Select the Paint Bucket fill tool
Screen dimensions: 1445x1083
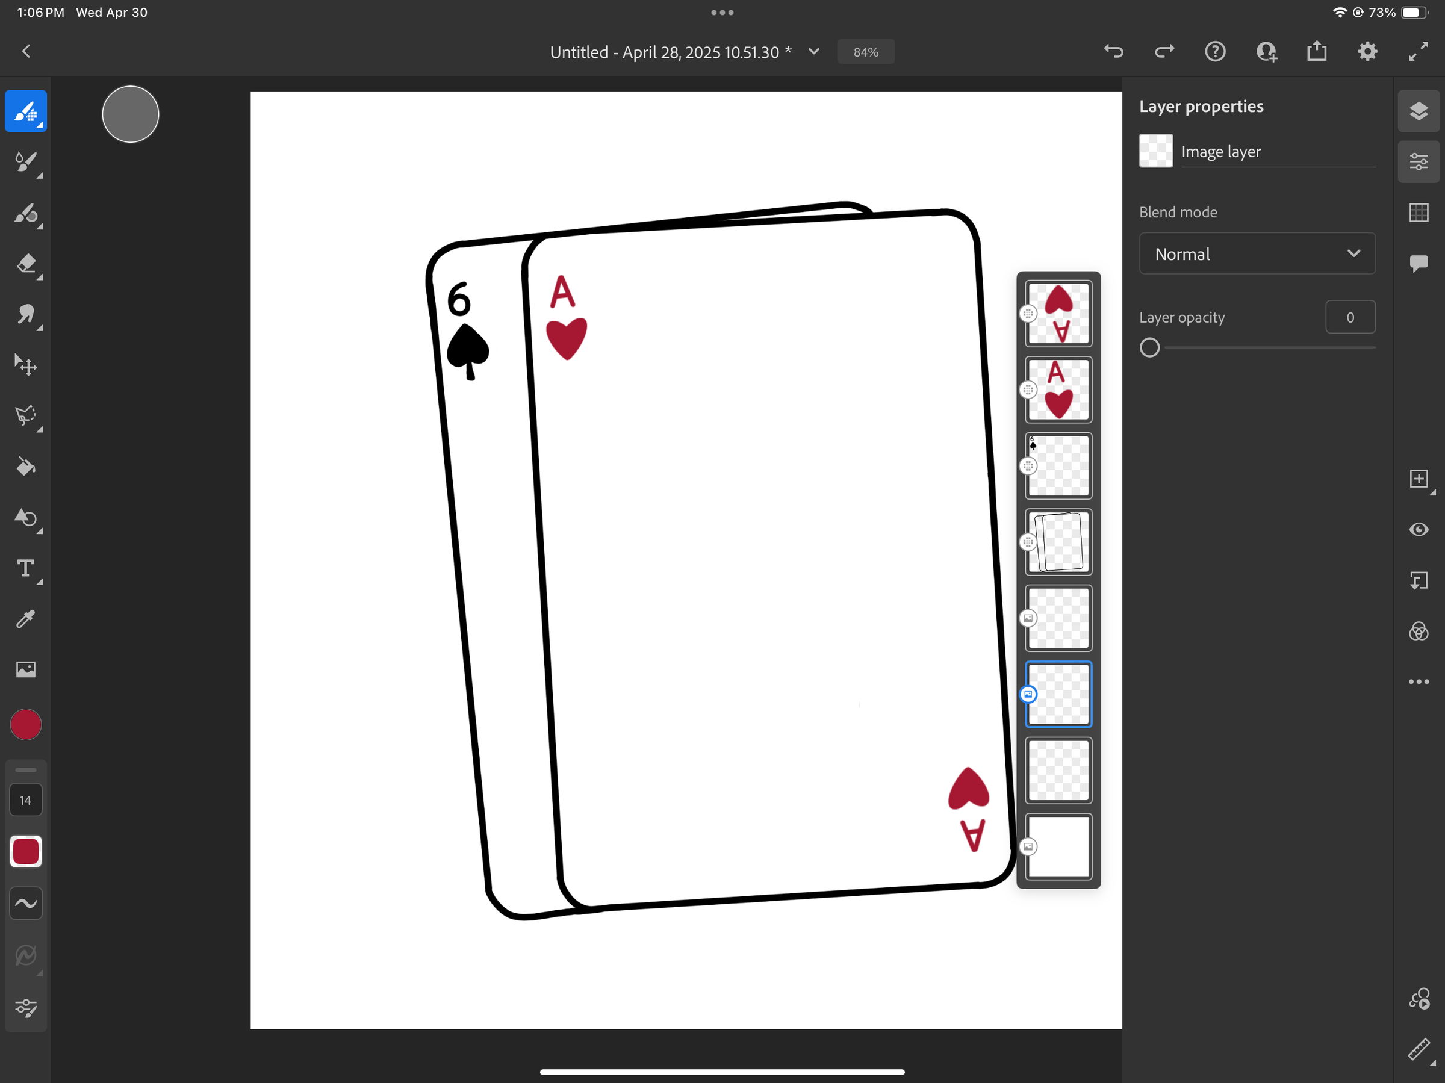pos(26,467)
